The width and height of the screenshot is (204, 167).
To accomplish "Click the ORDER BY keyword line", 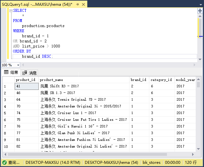I will tap(22, 51).
